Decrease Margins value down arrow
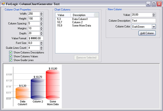The image size is (163, 111). (x=41, y=29)
